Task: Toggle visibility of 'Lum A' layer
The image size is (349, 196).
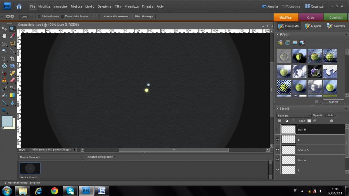Action: coord(278,160)
